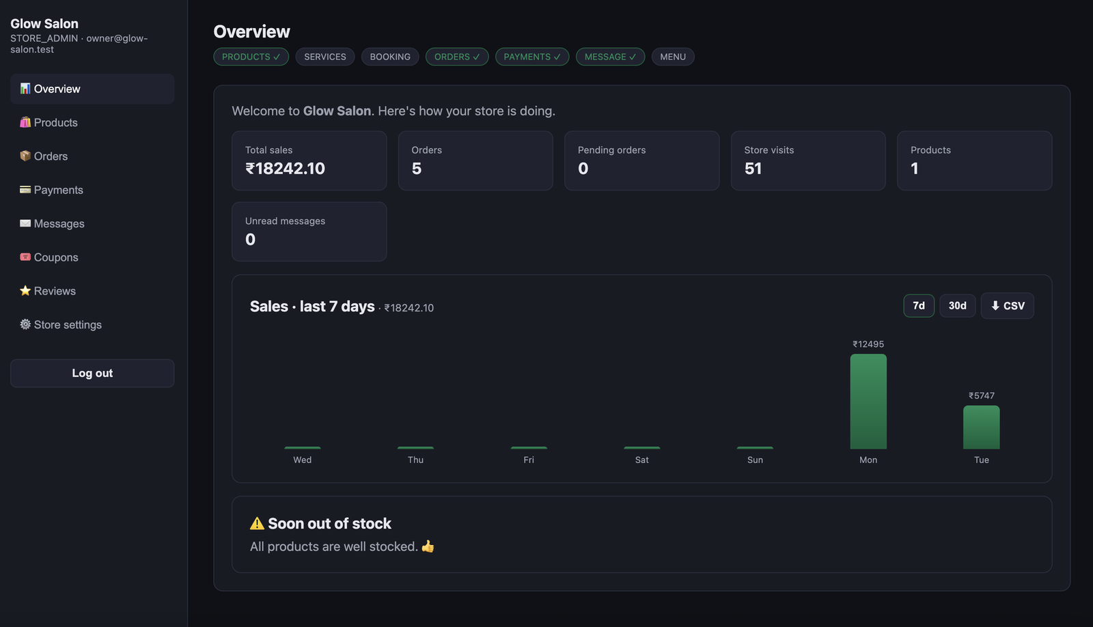Click the BOOKING feature chip
Viewport: 1093px width, 627px height.
[x=390, y=57]
